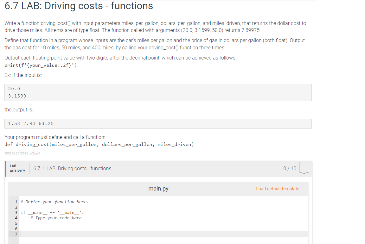Image resolution: width=365 pixels, height=244 pixels.
Task: Select the lab title 6.7.1: LAB: Driving costs - functions
Action: click(72, 168)
